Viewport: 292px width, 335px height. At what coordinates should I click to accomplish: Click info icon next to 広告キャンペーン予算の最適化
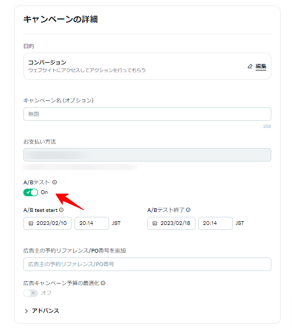[x=103, y=283]
